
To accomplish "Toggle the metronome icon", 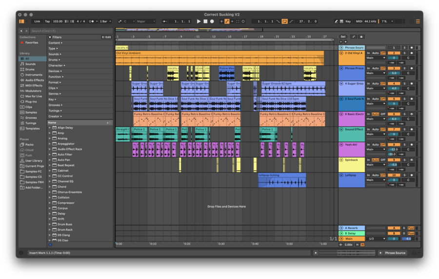I will click(92, 21).
